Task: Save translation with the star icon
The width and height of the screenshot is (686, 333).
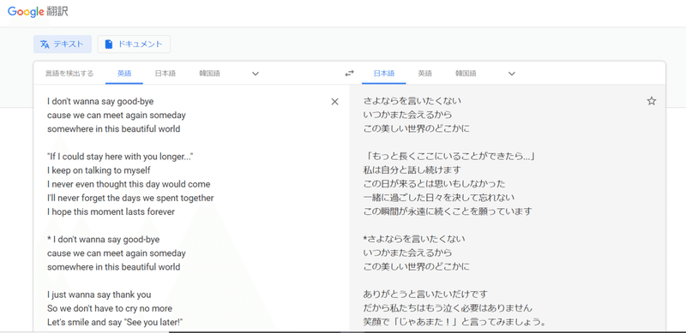Action: [652, 101]
